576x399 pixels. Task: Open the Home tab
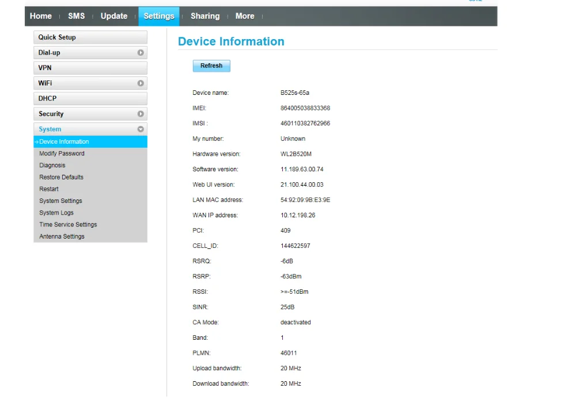(x=41, y=16)
